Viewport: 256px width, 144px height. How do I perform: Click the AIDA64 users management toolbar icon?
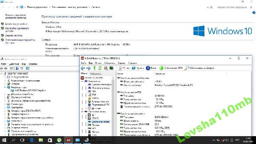pyautogui.click(x=106, y=68)
